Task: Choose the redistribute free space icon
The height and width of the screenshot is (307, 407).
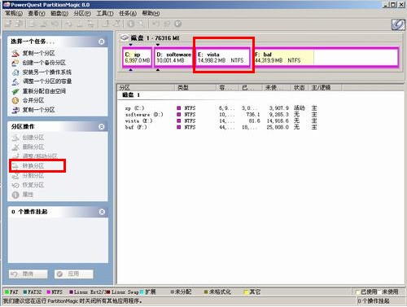Action: [x=15, y=91]
